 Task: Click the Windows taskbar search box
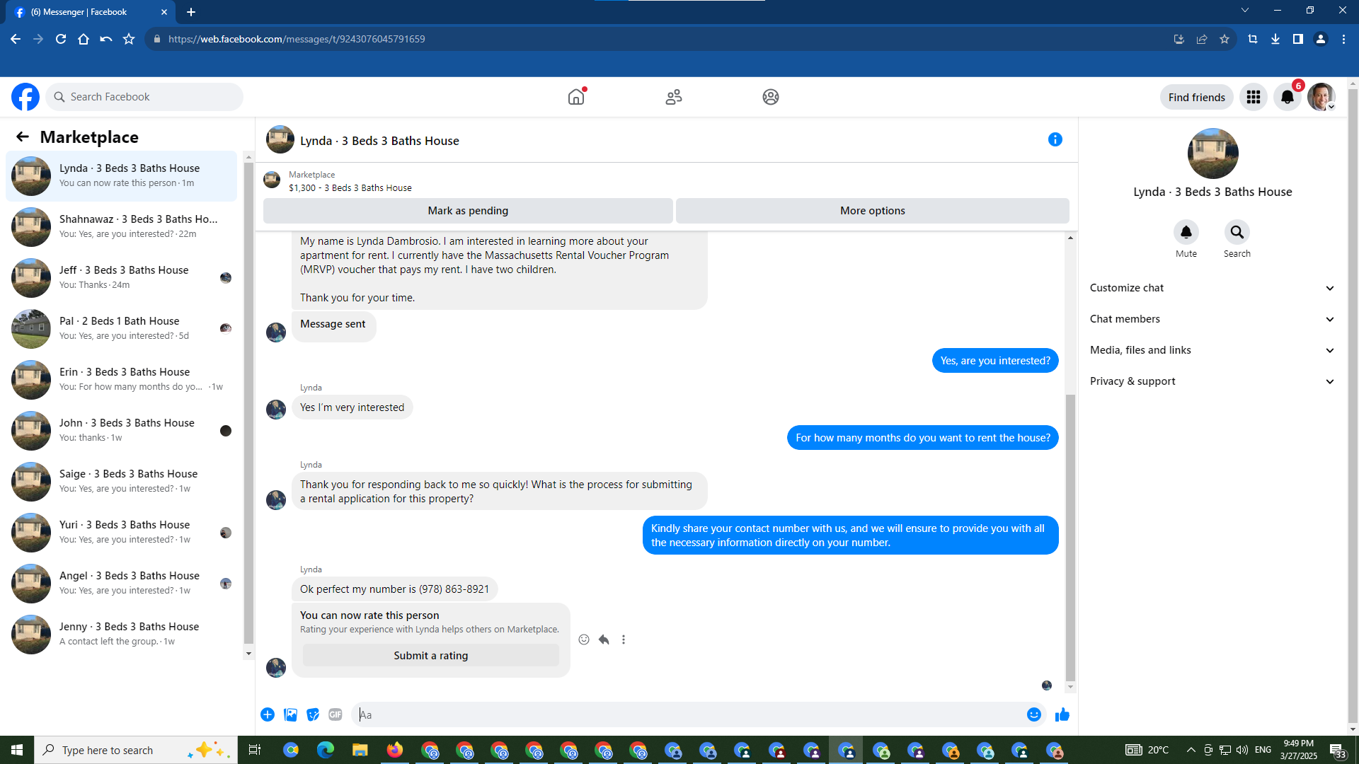click(134, 750)
